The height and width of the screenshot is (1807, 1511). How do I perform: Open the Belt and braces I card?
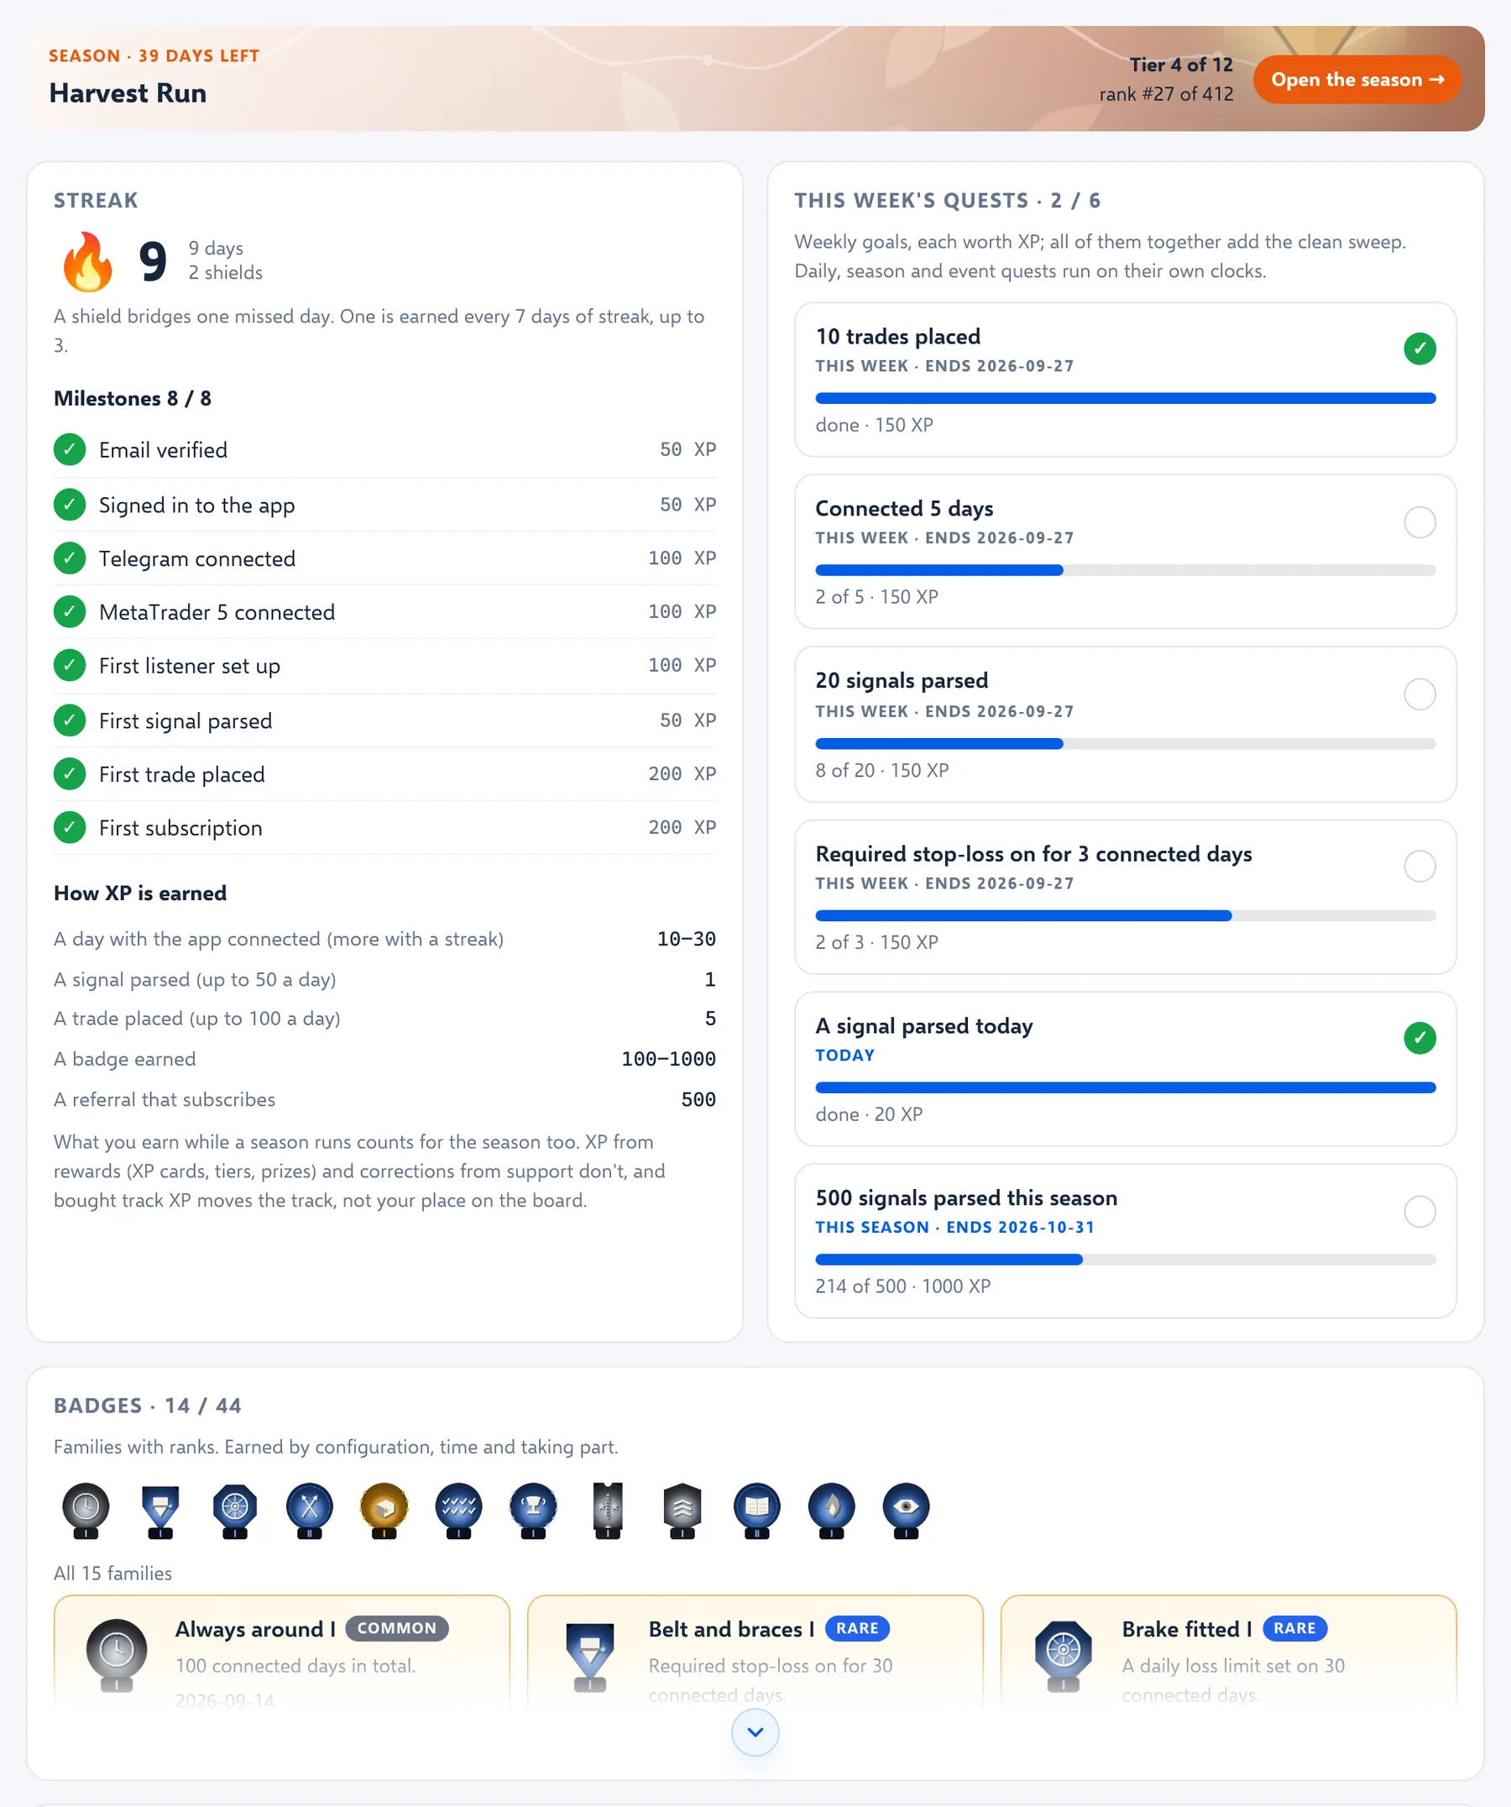tap(755, 1652)
